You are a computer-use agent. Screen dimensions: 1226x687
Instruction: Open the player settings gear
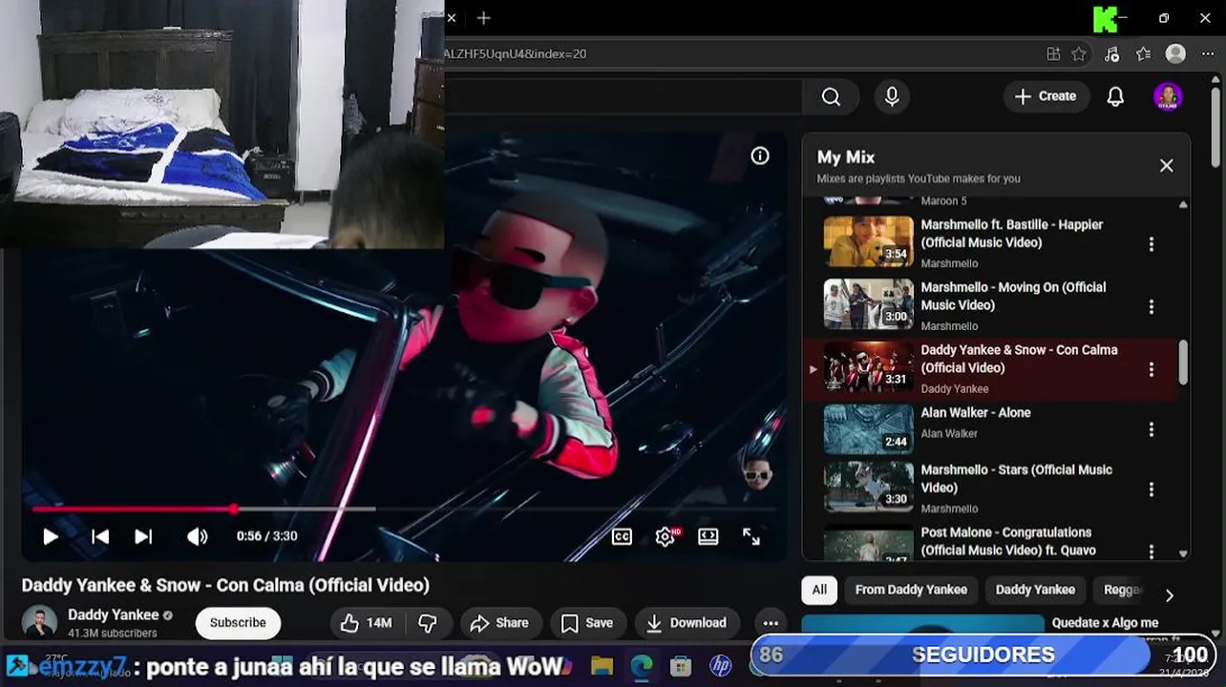pyautogui.click(x=666, y=536)
